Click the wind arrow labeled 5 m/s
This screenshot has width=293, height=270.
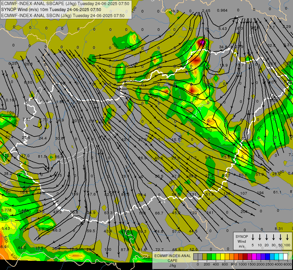click(x=253, y=237)
